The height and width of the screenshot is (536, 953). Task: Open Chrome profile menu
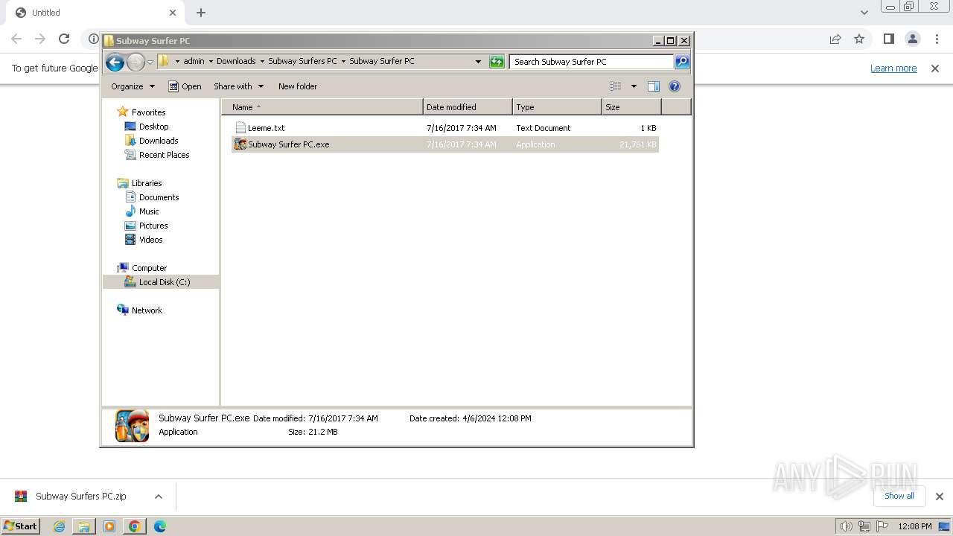913,39
